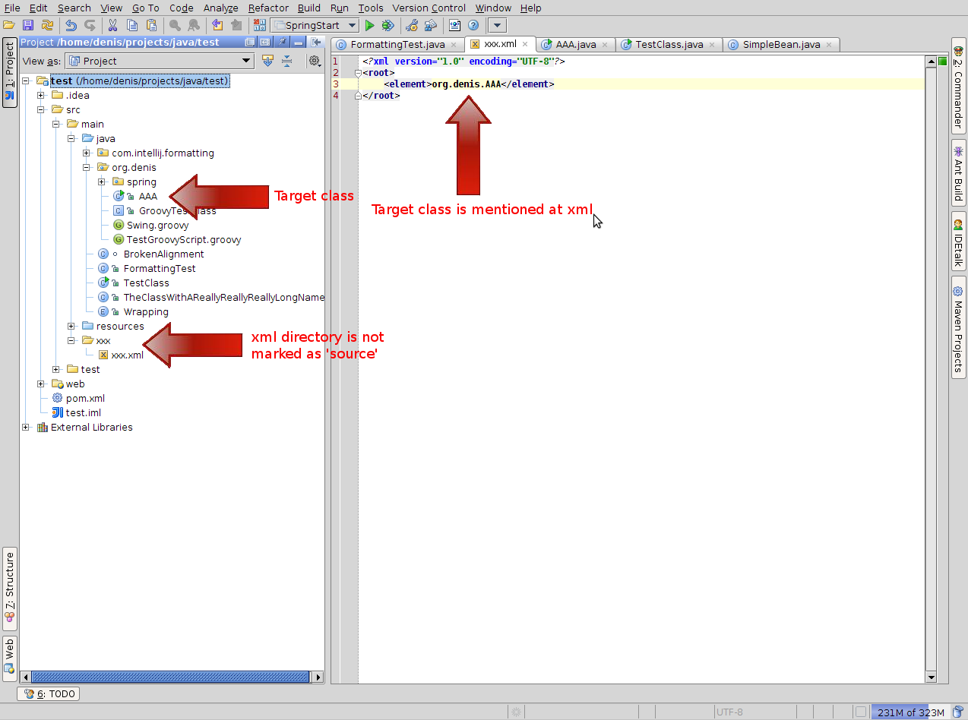Switch to SimpleBean.java tab
This screenshot has width=968, height=720.
pos(781,45)
